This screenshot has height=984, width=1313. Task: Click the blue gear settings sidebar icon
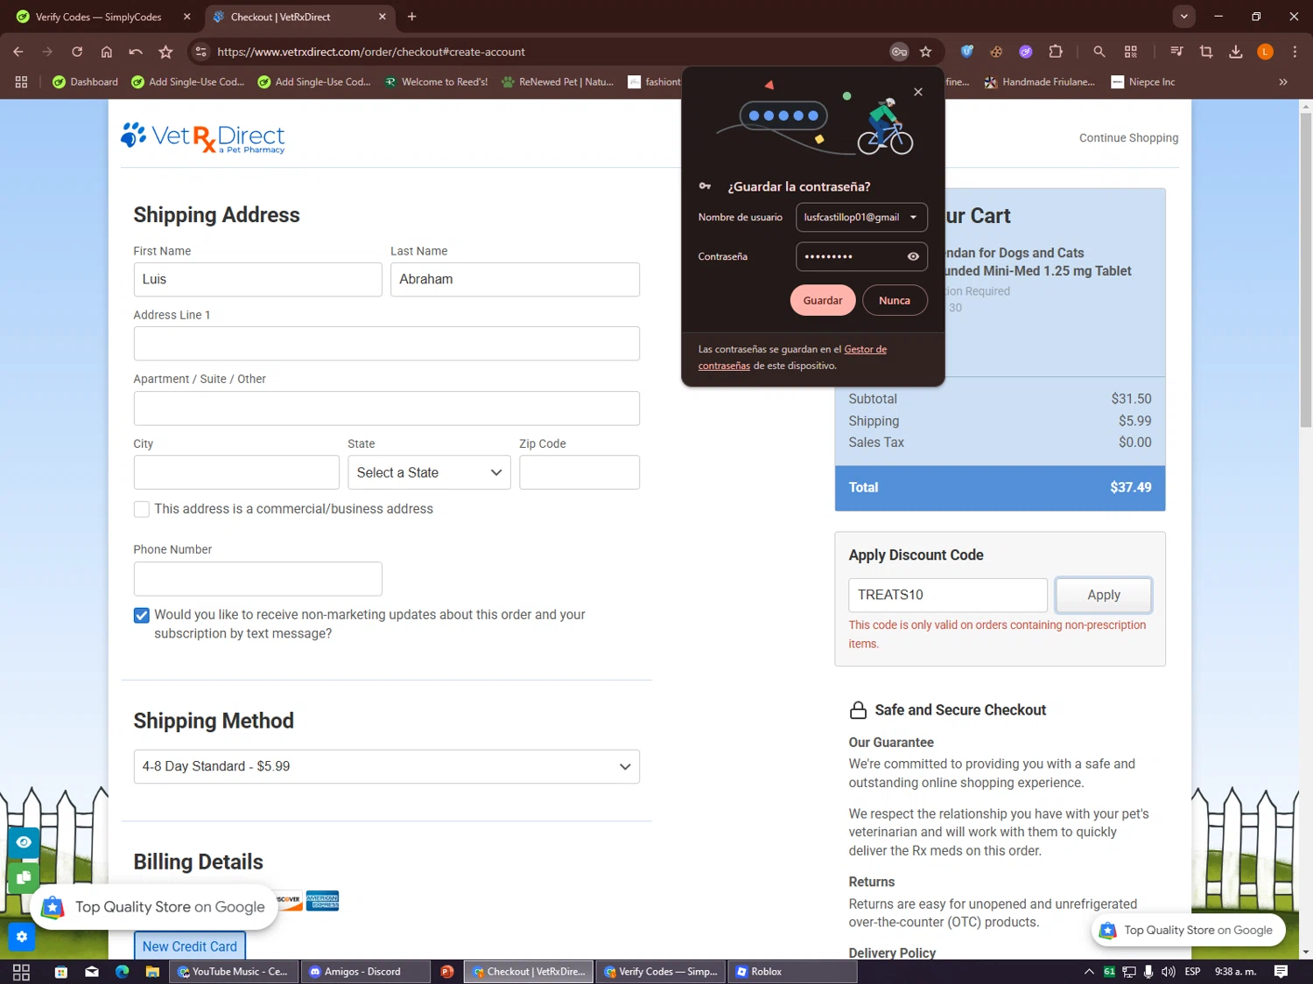point(22,937)
